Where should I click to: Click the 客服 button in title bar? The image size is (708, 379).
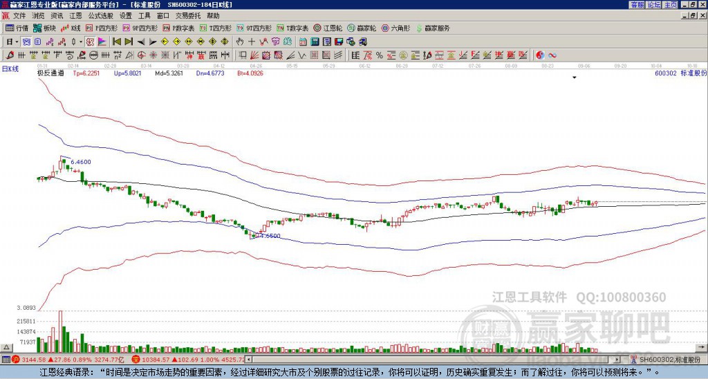[x=637, y=5]
